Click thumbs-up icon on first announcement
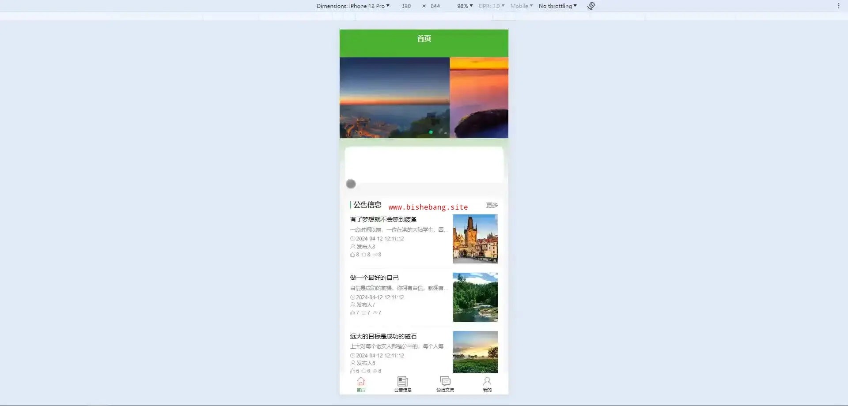The image size is (848, 406). point(352,255)
